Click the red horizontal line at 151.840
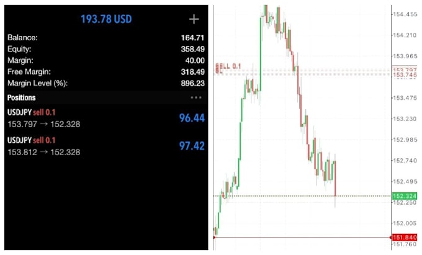 (302, 237)
